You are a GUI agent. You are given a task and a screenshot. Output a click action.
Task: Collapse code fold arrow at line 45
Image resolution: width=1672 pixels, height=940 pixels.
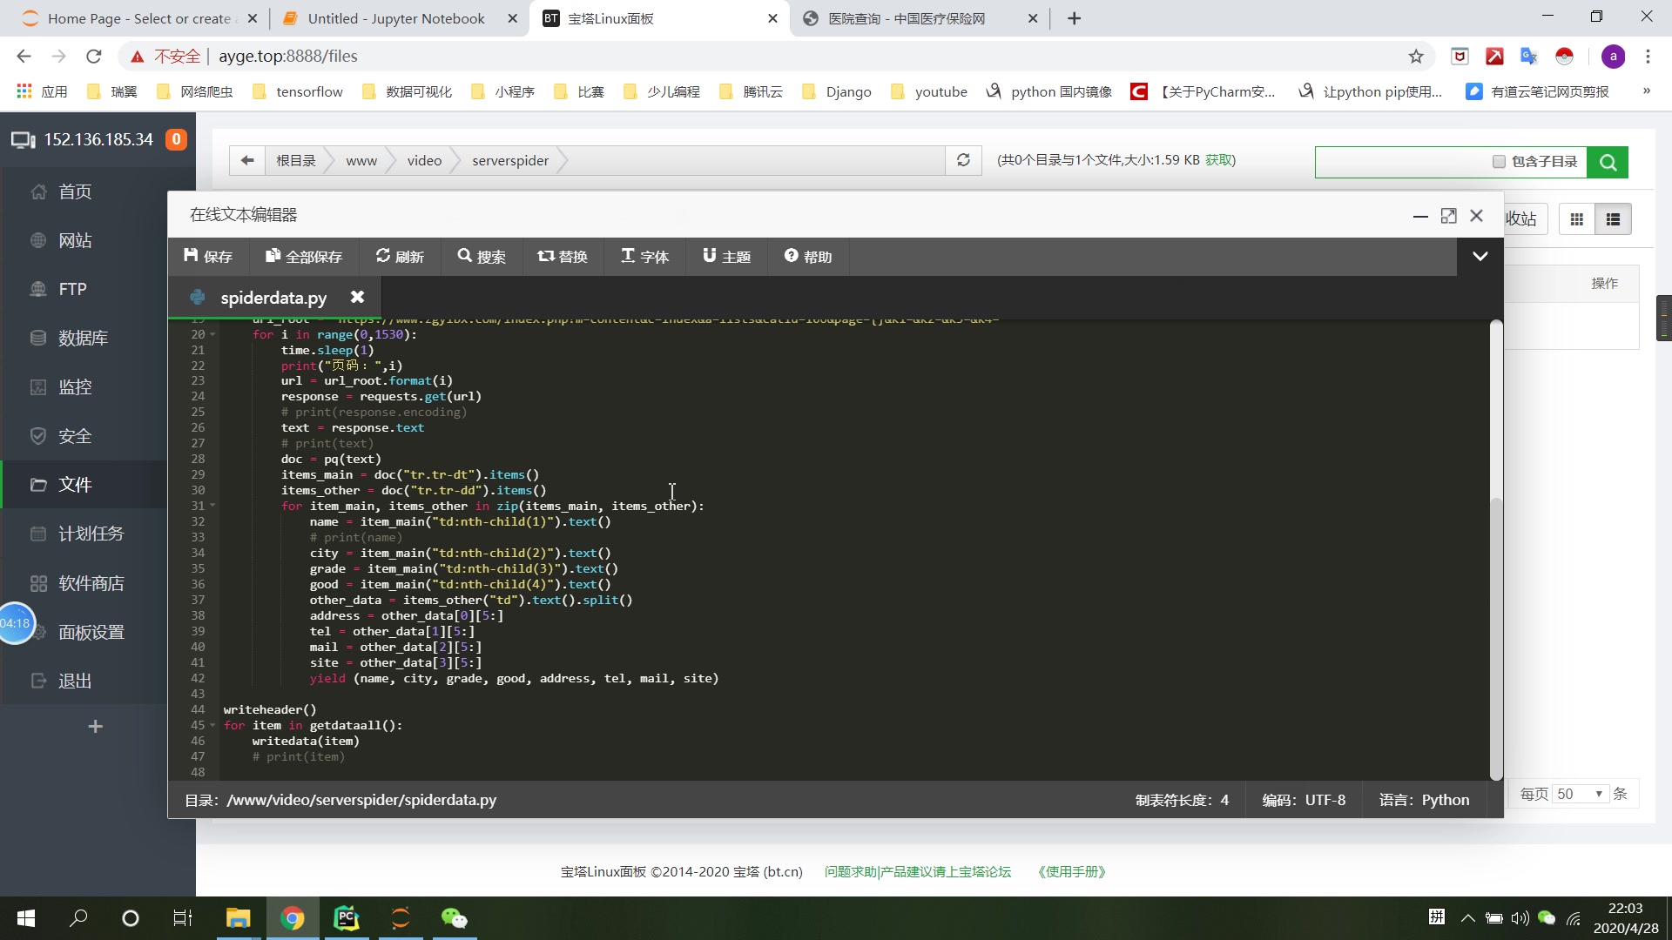coord(213,725)
